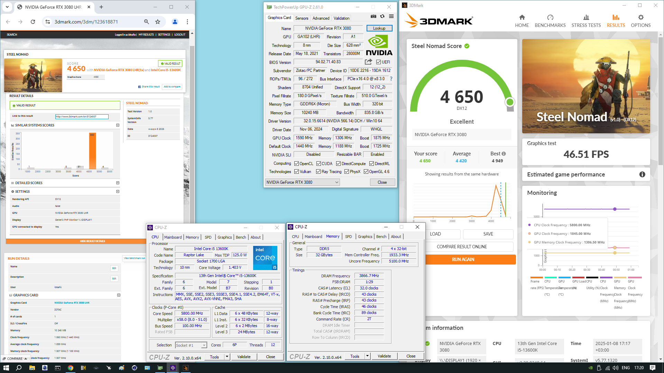Open 3DMark Stress Tests section
The width and height of the screenshot is (664, 373).
click(x=586, y=21)
